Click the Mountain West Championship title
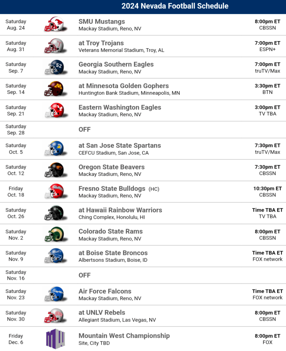The height and width of the screenshot is (351, 286). pyautogui.click(x=124, y=336)
